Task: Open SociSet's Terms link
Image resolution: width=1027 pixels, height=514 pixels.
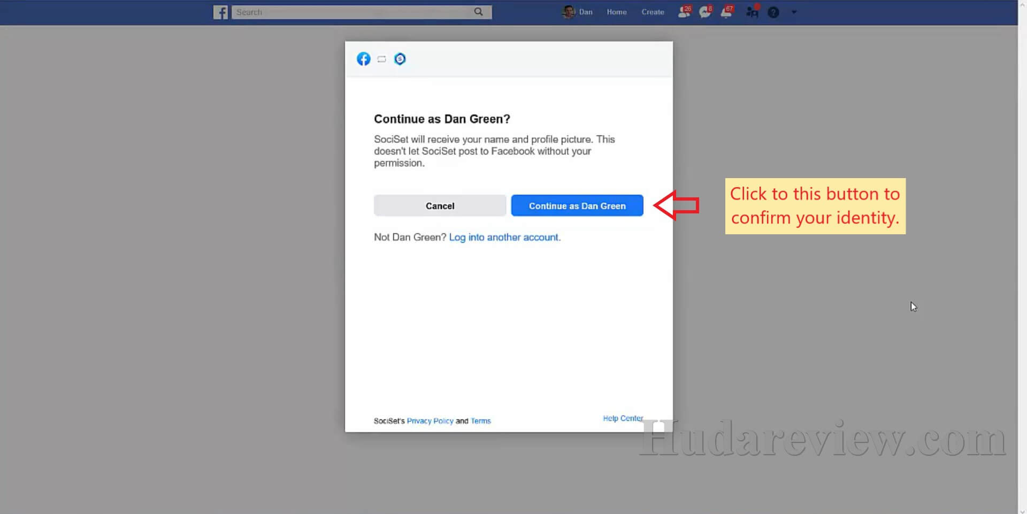Action: (x=481, y=421)
